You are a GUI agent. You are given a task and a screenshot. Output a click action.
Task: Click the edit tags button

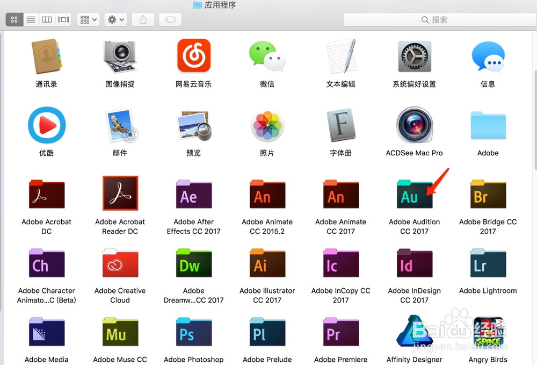pos(170,19)
